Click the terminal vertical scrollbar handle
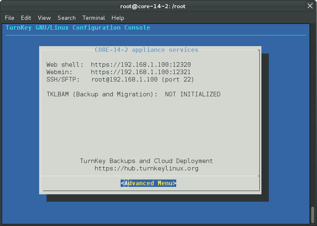 pyautogui.click(x=313, y=215)
